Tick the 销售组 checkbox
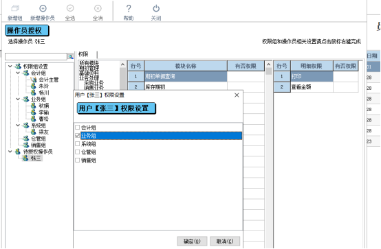Screen dimensions: 381x249 (x=77, y=161)
